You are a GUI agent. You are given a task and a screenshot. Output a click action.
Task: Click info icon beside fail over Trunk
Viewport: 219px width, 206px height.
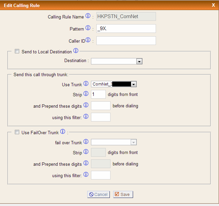[86, 142]
